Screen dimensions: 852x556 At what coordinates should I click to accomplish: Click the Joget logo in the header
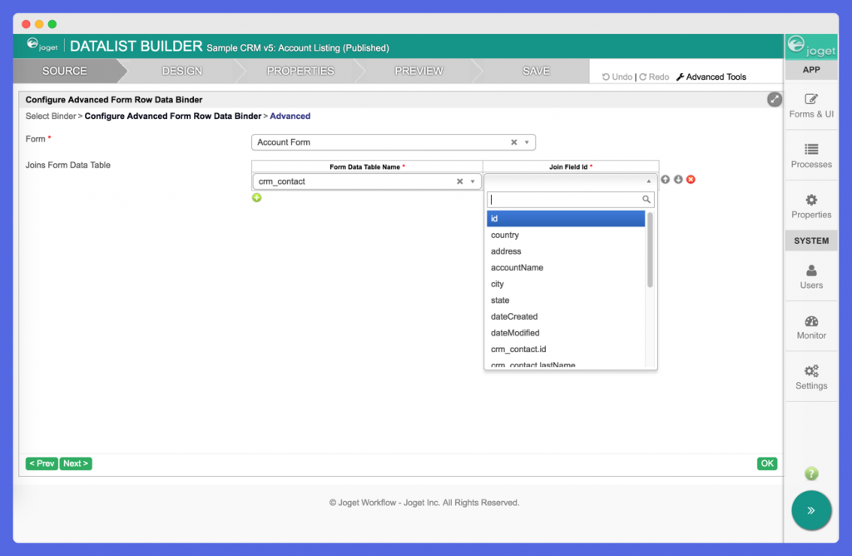pos(42,45)
